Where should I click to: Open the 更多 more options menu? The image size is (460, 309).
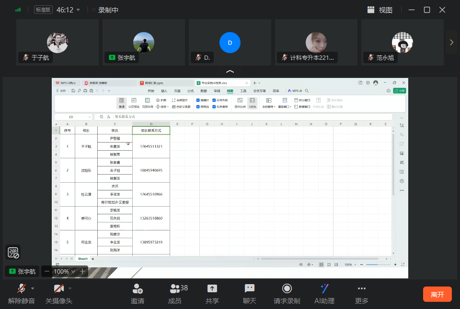362,289
